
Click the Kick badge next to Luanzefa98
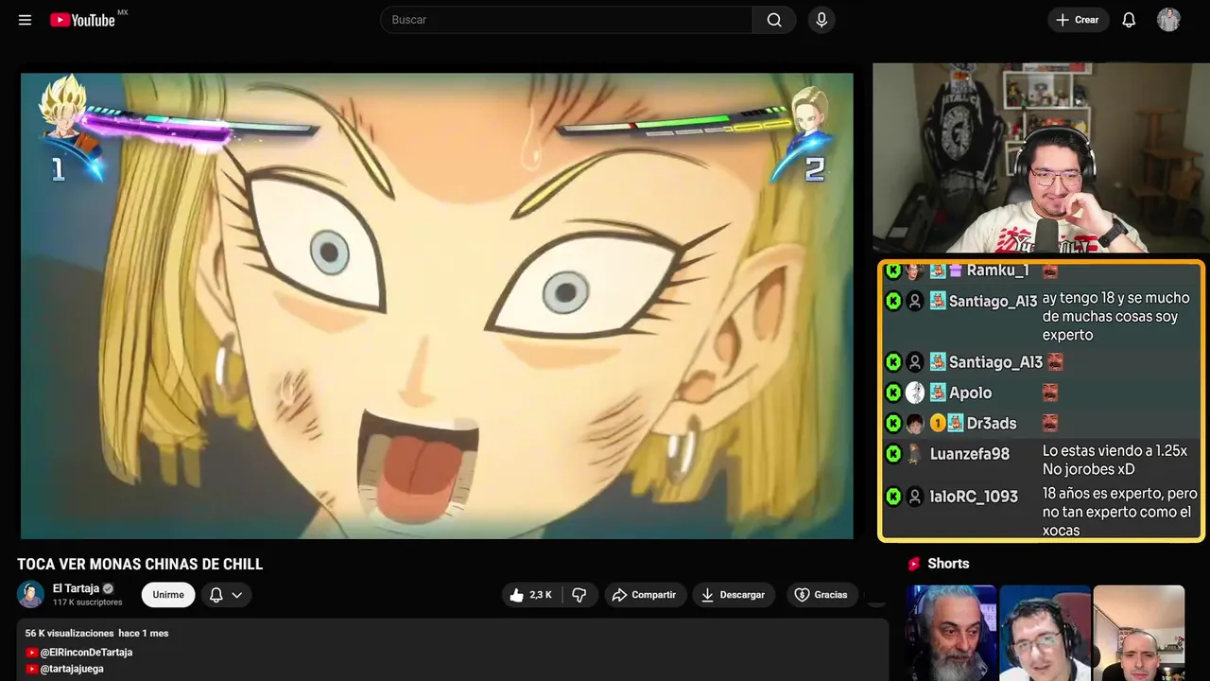tap(893, 454)
